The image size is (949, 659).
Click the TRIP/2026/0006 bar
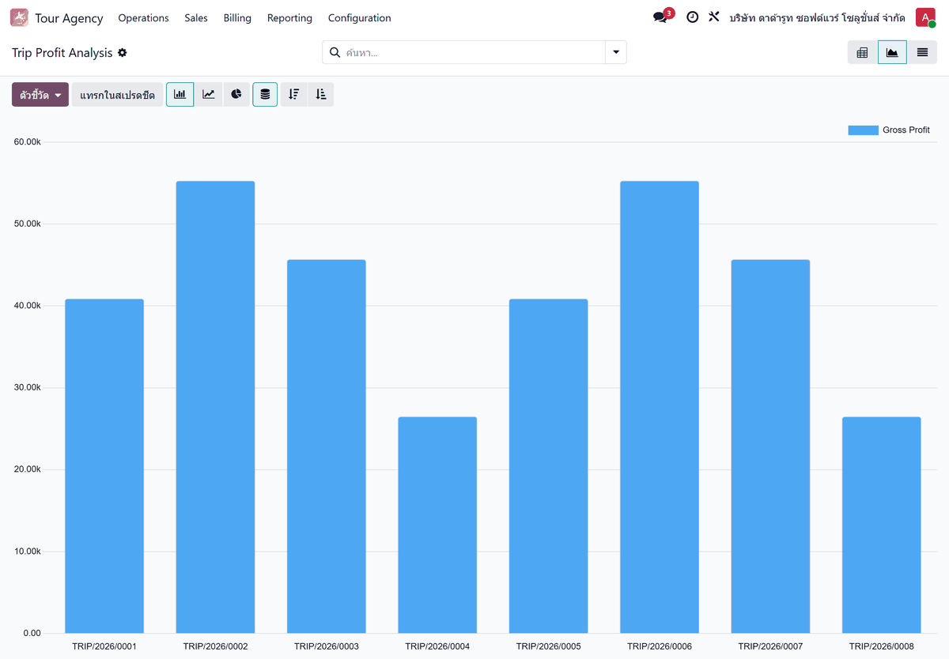(660, 407)
